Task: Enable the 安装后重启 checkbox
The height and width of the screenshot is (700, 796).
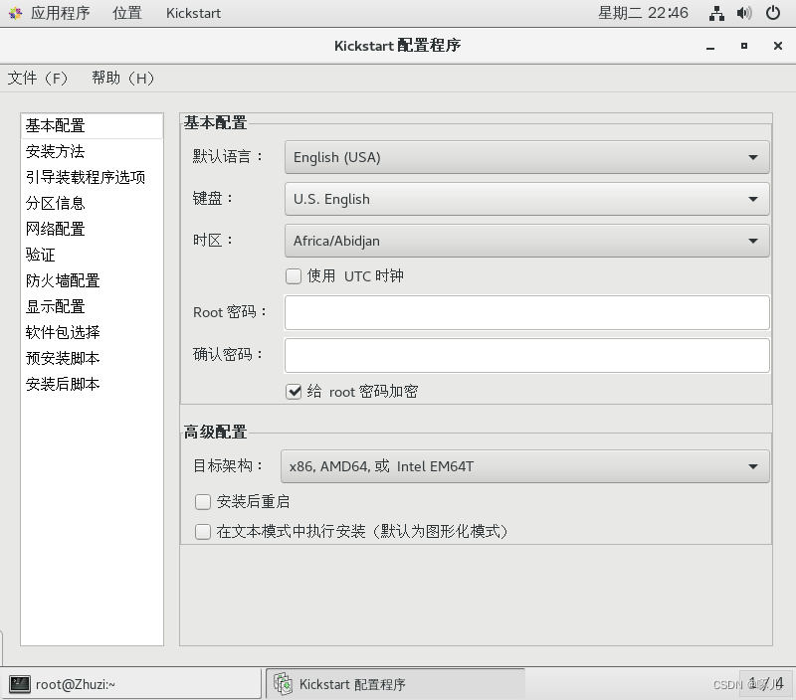Action: point(203,502)
